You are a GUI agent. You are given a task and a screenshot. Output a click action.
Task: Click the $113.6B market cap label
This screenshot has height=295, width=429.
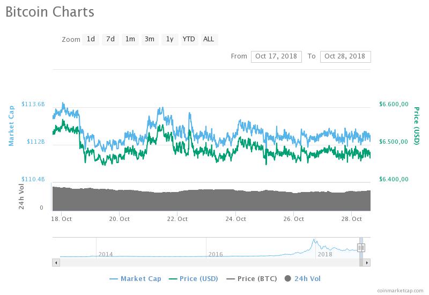[x=33, y=104]
